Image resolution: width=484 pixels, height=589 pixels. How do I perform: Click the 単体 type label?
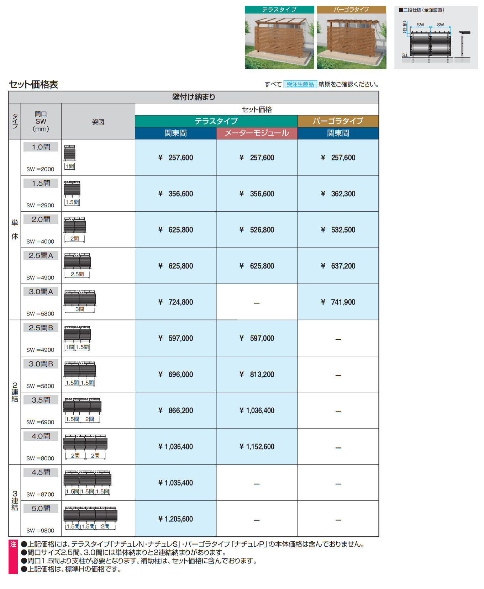(x=15, y=229)
